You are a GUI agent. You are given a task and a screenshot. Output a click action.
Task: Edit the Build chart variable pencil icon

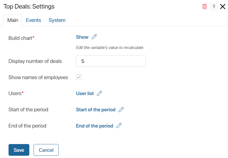point(94,37)
